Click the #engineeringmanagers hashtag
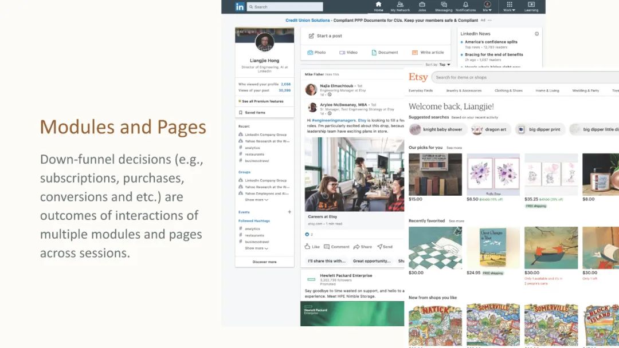This screenshot has width=619, height=348. 334,120
